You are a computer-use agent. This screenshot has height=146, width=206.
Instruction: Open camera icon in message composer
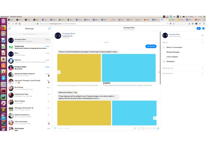[x=154, y=128]
